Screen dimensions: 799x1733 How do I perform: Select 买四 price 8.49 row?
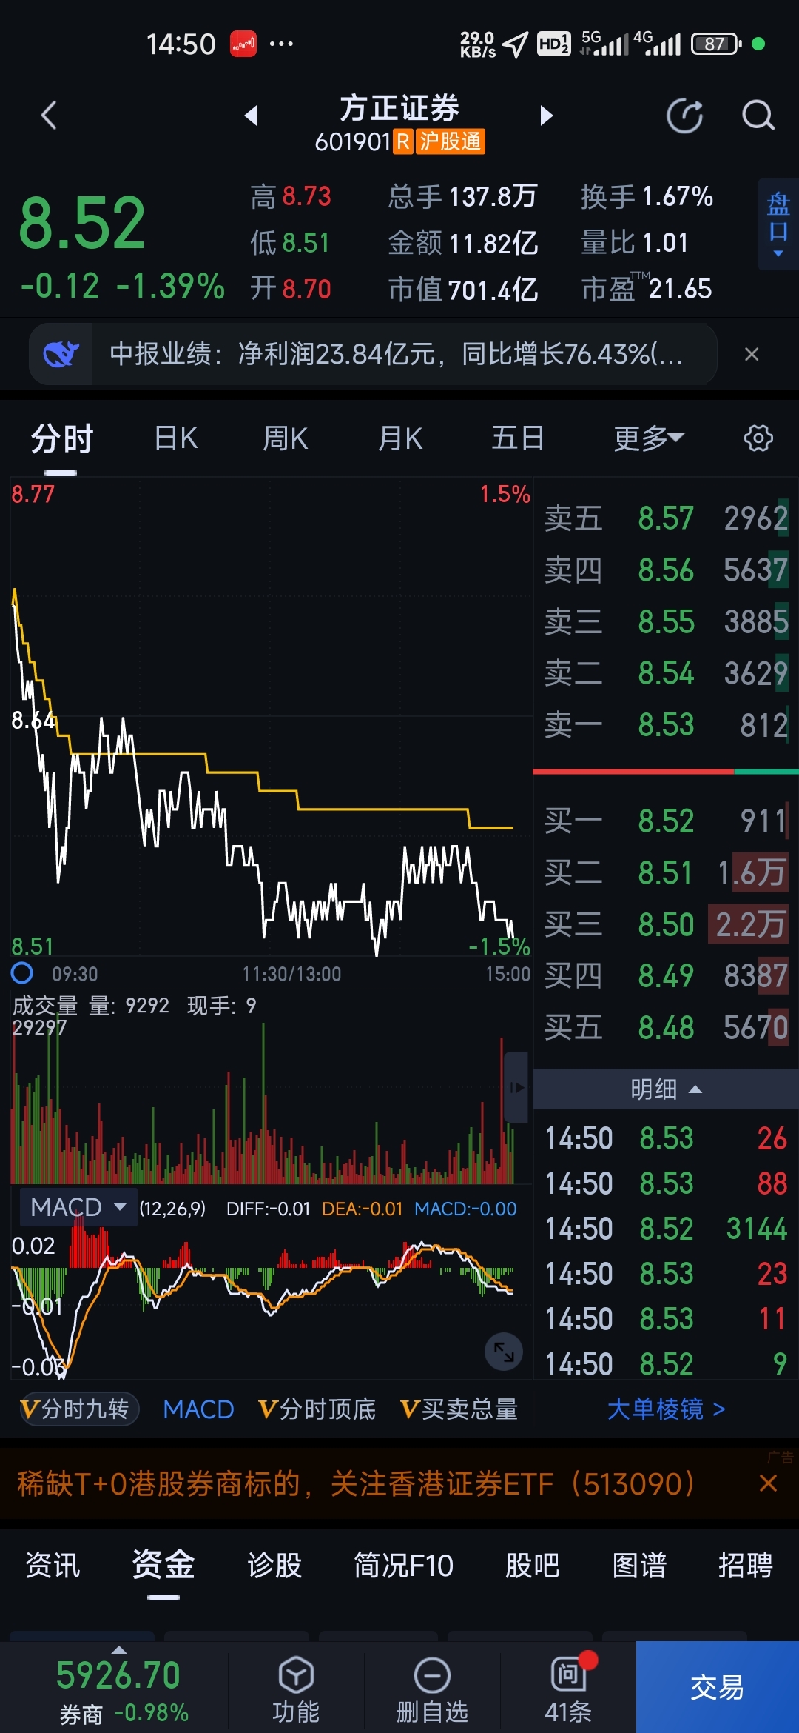(666, 976)
